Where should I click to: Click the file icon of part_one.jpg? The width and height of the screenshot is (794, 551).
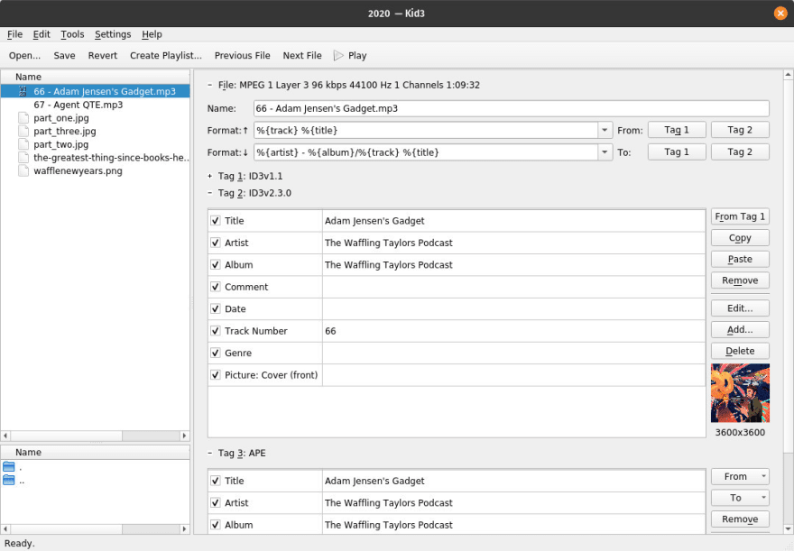[23, 118]
